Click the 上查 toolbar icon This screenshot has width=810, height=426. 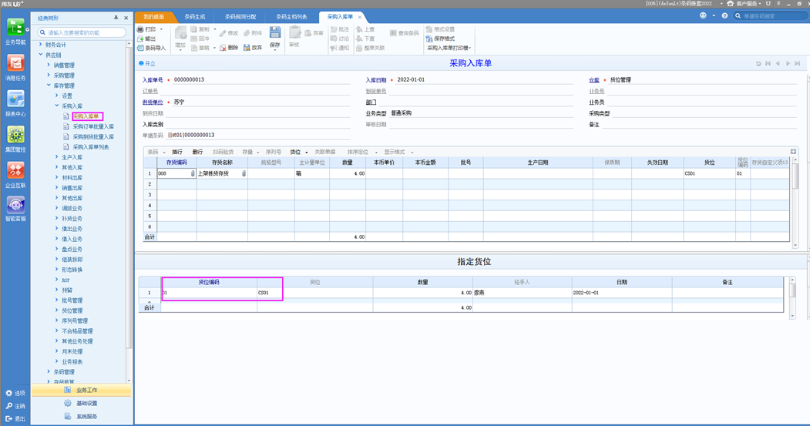tap(359, 29)
